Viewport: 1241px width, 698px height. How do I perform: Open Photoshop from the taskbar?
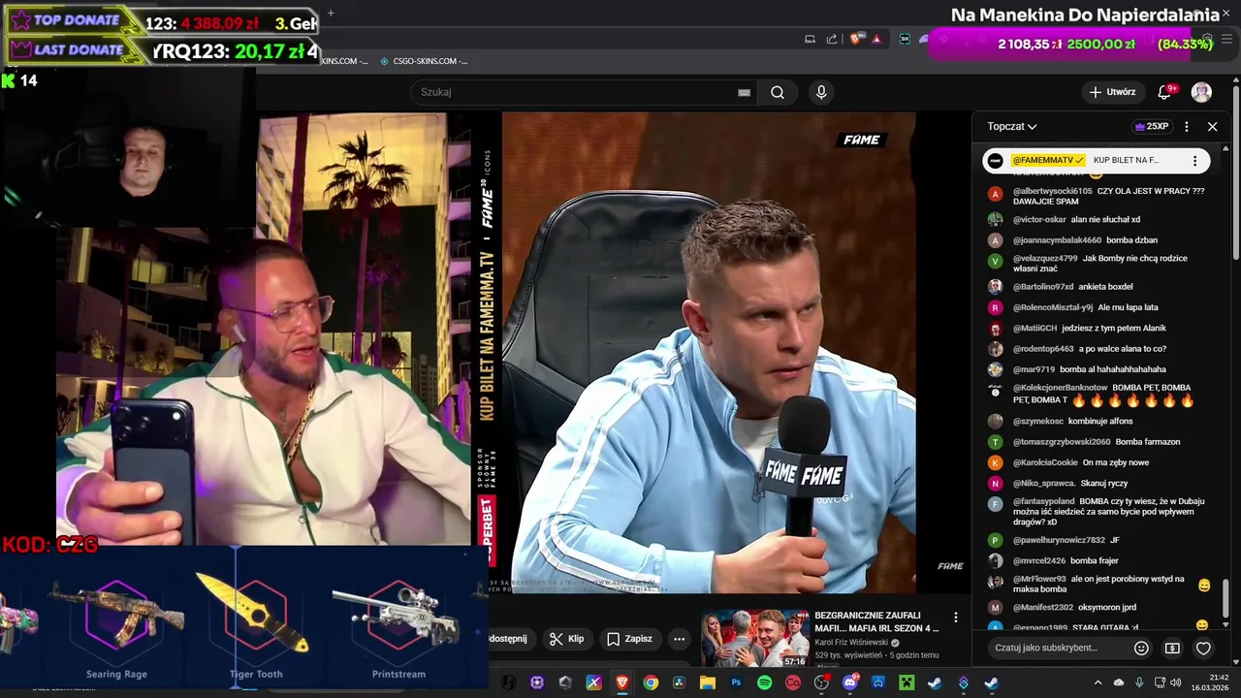point(736,682)
